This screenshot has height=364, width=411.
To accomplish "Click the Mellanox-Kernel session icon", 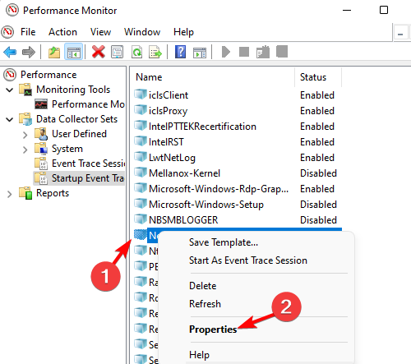I will click(x=141, y=173).
